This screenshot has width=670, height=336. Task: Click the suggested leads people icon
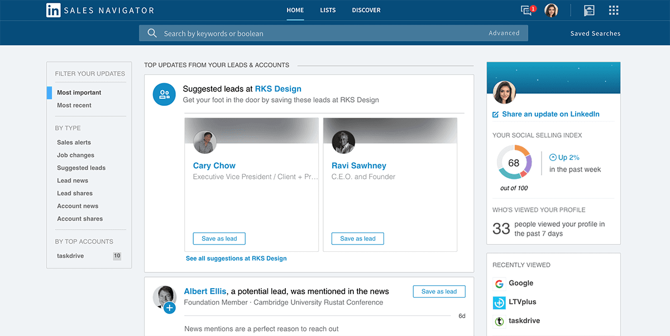tap(164, 94)
